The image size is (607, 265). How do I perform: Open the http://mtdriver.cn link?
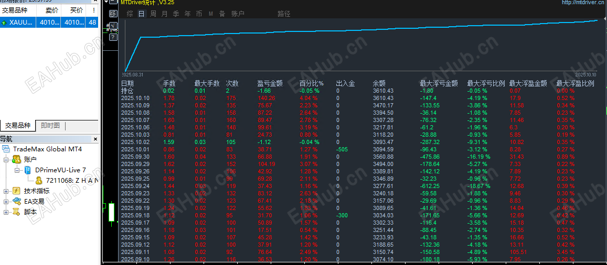coord(584,2)
